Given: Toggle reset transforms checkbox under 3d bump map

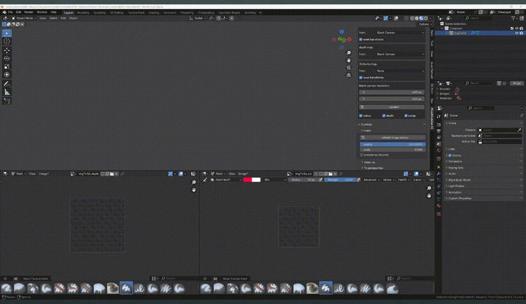Looking at the screenshot, I should click(x=361, y=78).
